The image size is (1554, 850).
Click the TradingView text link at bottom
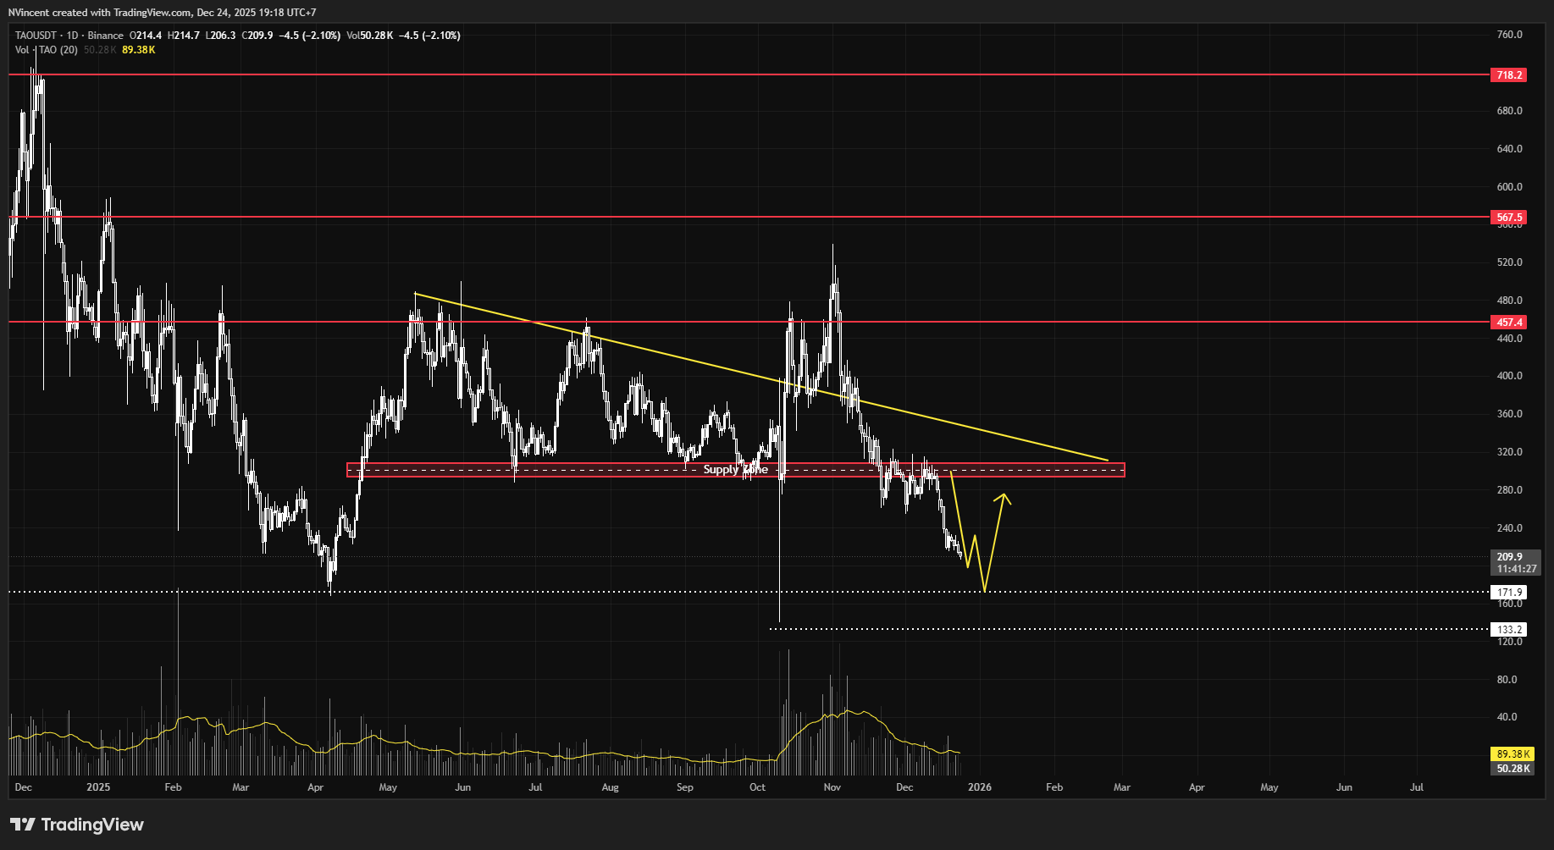(x=92, y=825)
